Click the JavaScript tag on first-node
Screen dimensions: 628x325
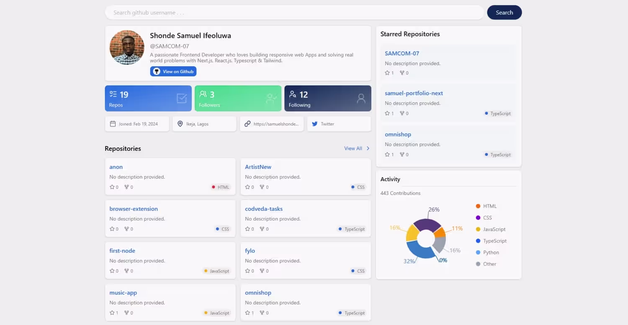tap(216, 271)
